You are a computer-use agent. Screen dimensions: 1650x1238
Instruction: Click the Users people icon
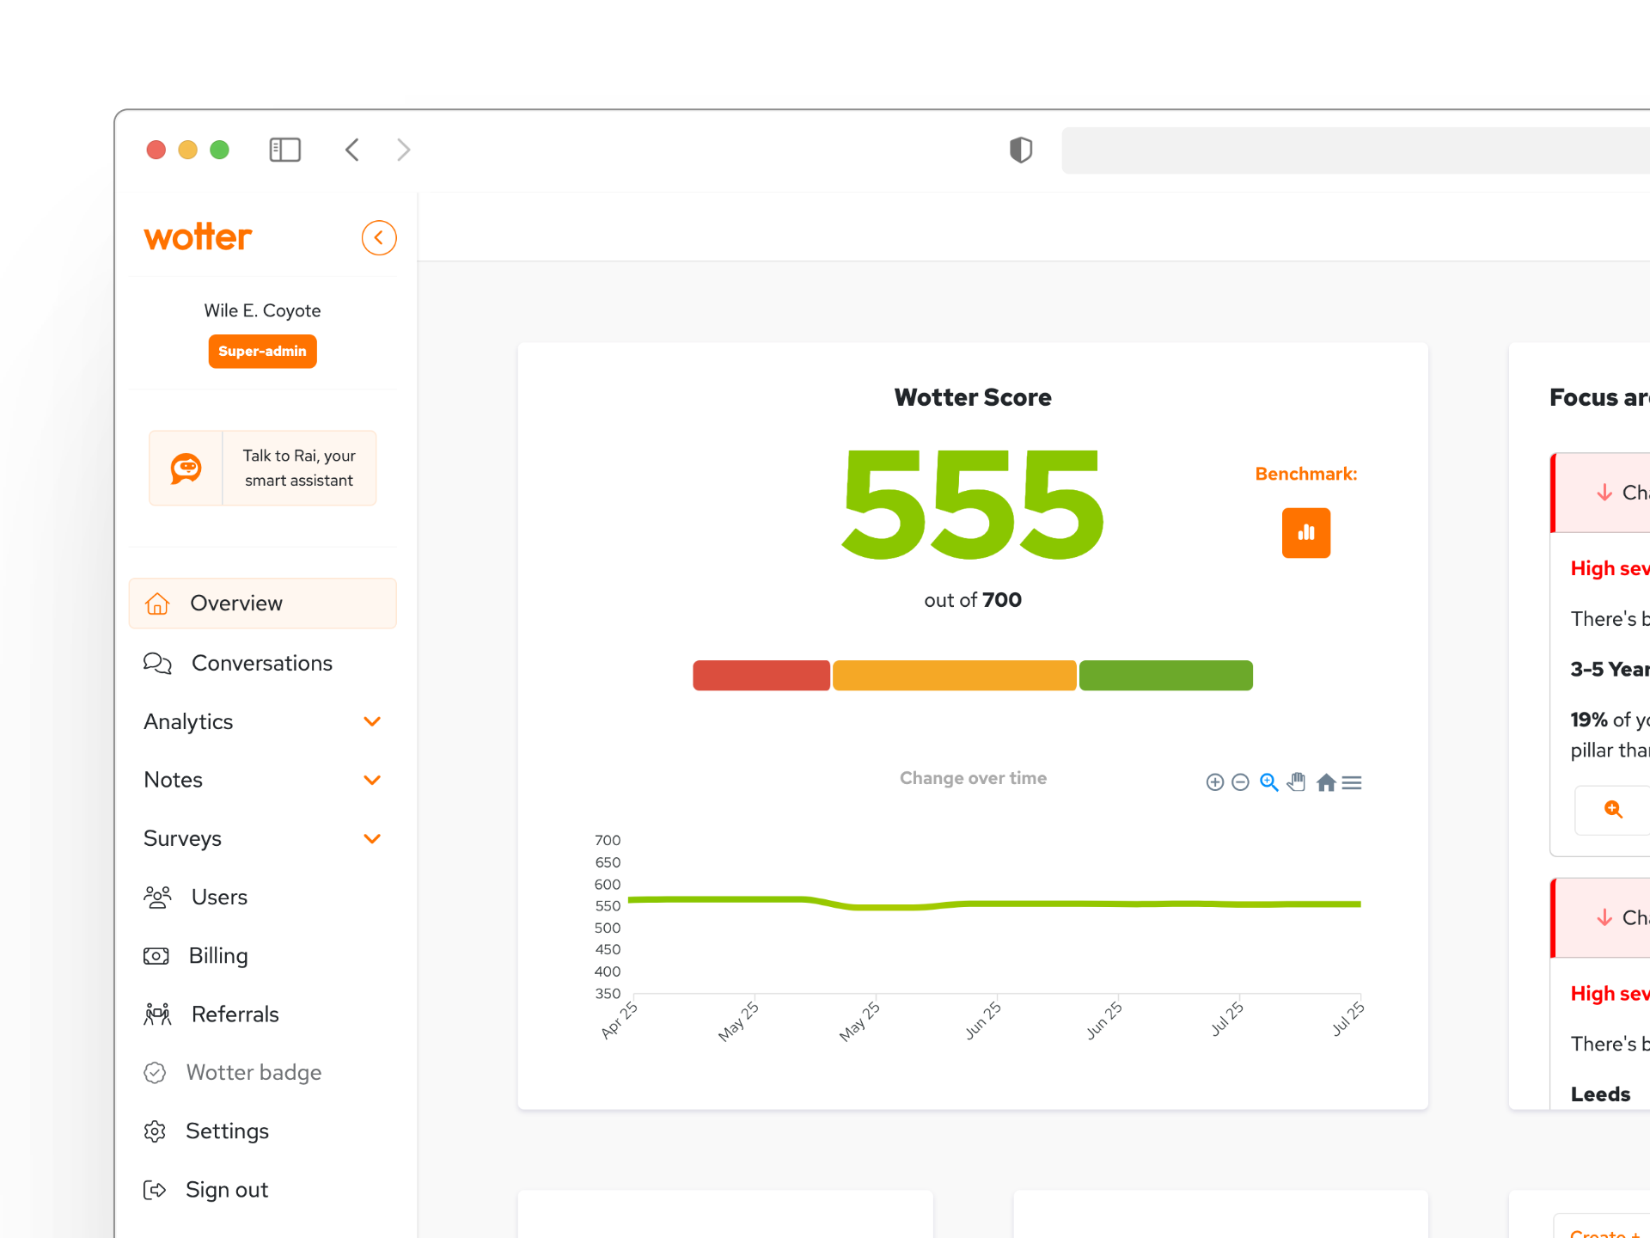tap(157, 897)
